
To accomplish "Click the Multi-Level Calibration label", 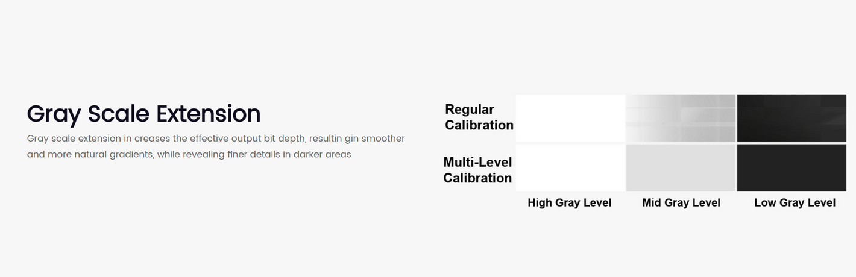I will pos(477,170).
